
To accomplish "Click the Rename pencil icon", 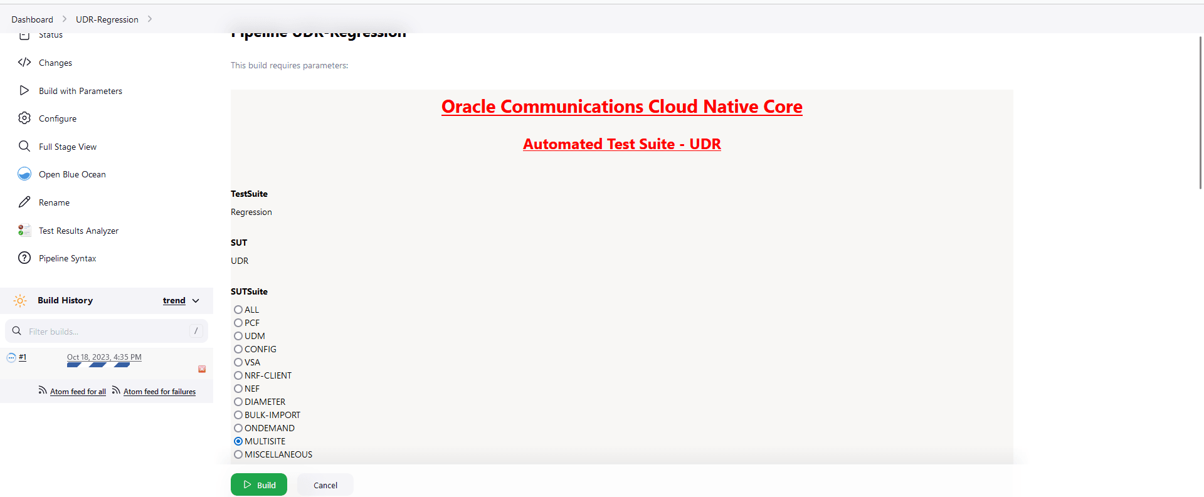I will tap(24, 202).
